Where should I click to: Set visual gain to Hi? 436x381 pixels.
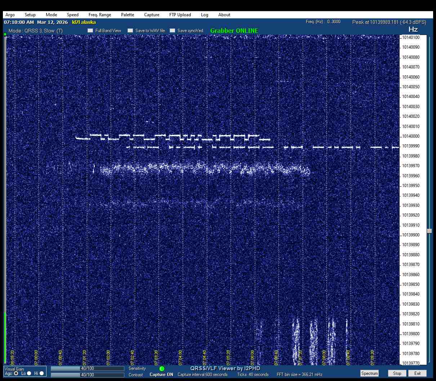click(x=42, y=373)
